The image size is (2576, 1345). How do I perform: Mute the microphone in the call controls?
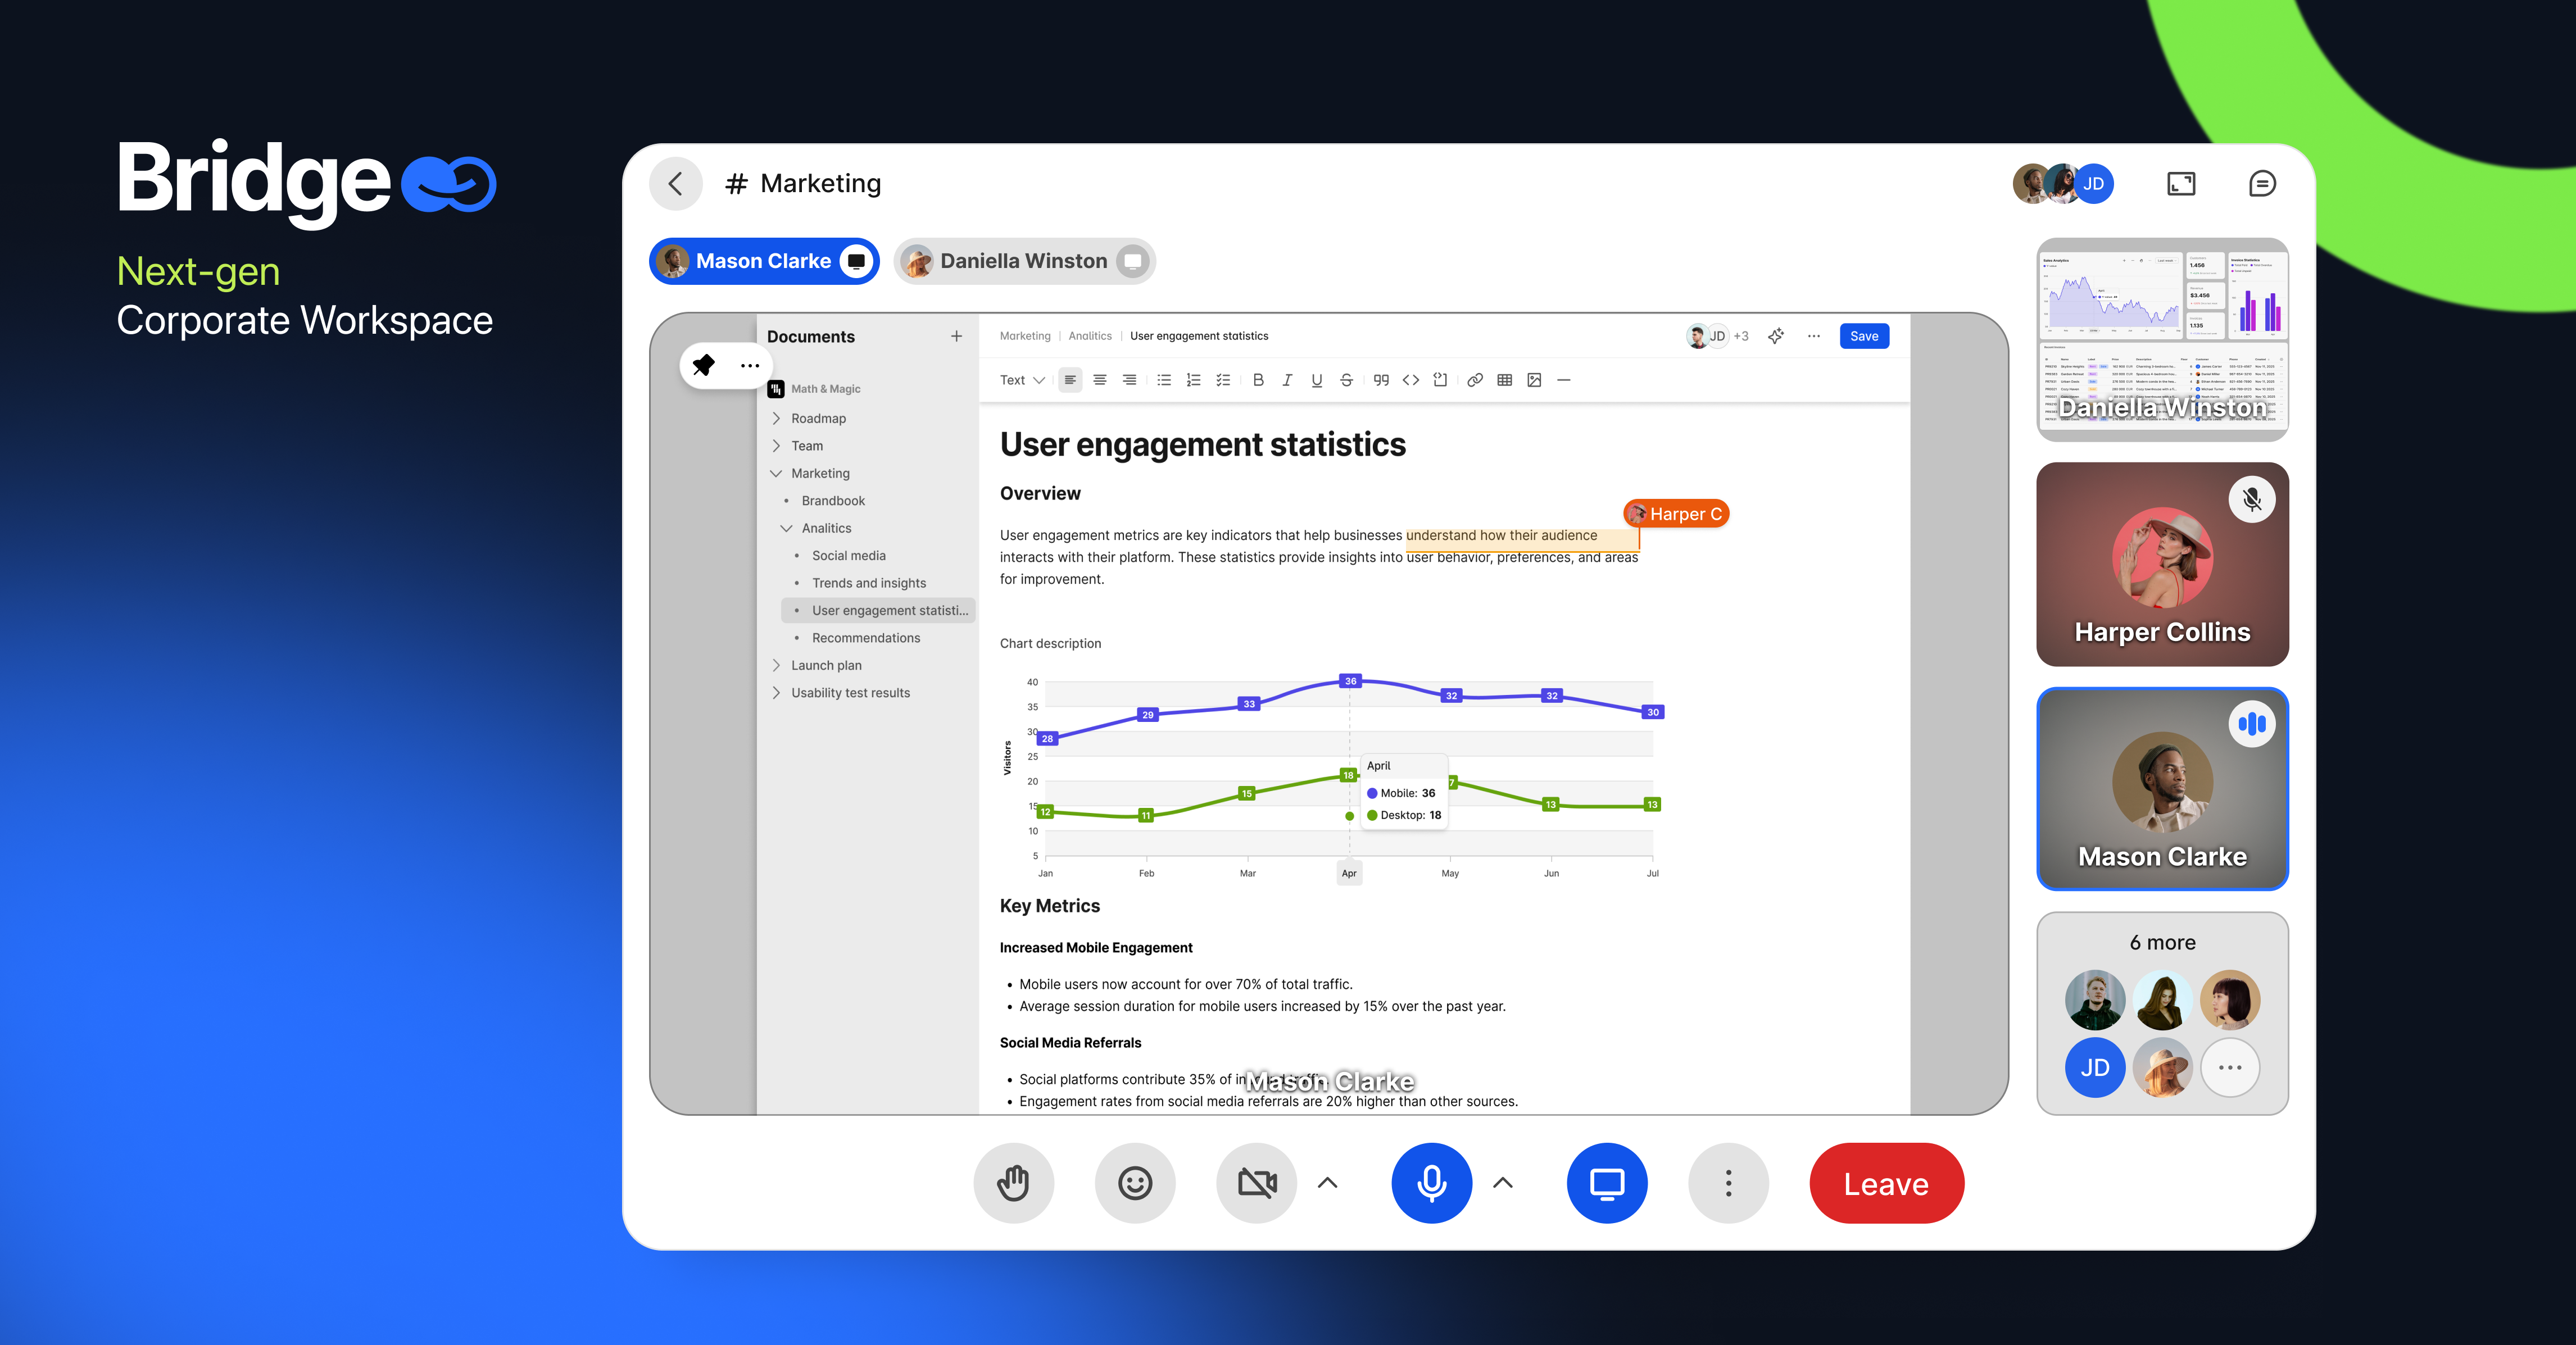(x=1431, y=1183)
